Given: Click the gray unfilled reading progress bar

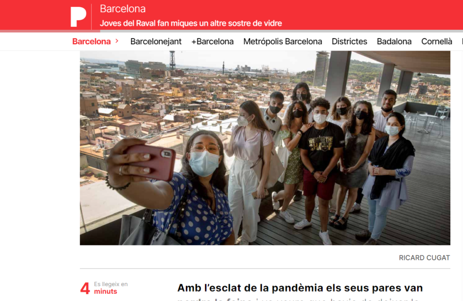Looking at the screenshot, I should [281, 31].
